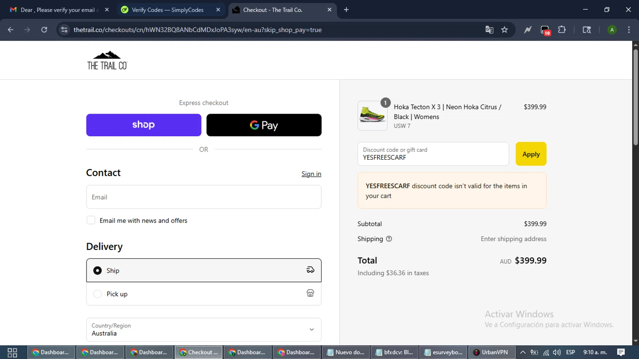Image resolution: width=639 pixels, height=359 pixels.
Task: Open Chrome three-dot menu
Action: 629,30
